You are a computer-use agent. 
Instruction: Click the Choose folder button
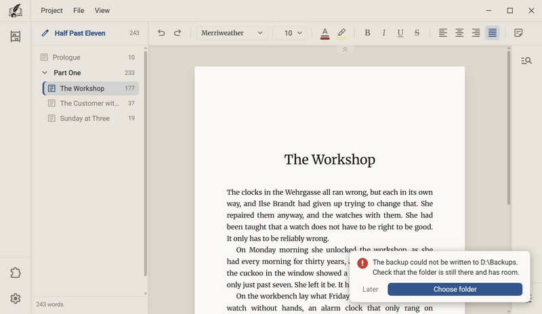click(x=455, y=289)
